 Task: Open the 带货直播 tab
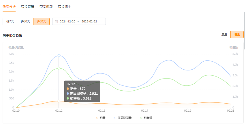tap(28, 7)
